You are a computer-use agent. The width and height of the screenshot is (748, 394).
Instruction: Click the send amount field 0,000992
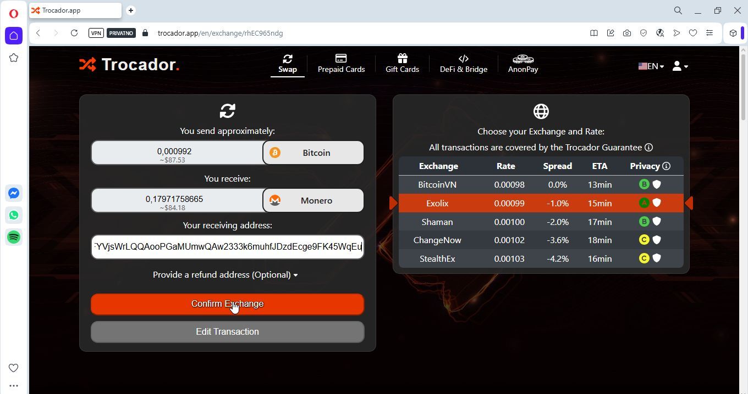[x=177, y=153]
